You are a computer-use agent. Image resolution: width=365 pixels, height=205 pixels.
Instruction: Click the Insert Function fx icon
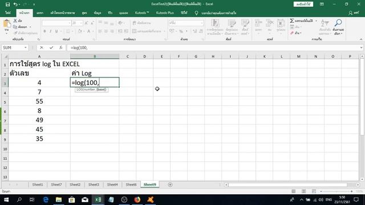pos(61,48)
